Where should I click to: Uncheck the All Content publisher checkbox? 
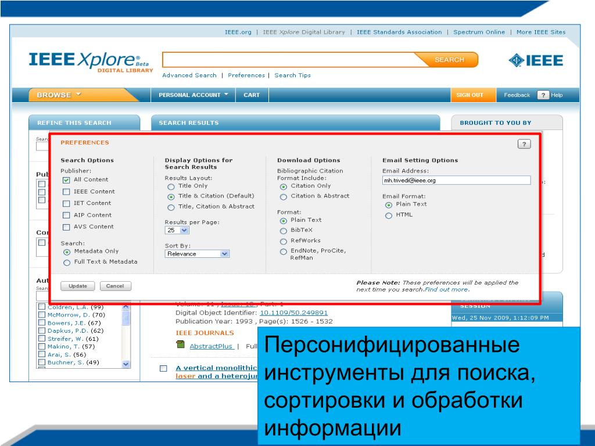pyautogui.click(x=66, y=180)
